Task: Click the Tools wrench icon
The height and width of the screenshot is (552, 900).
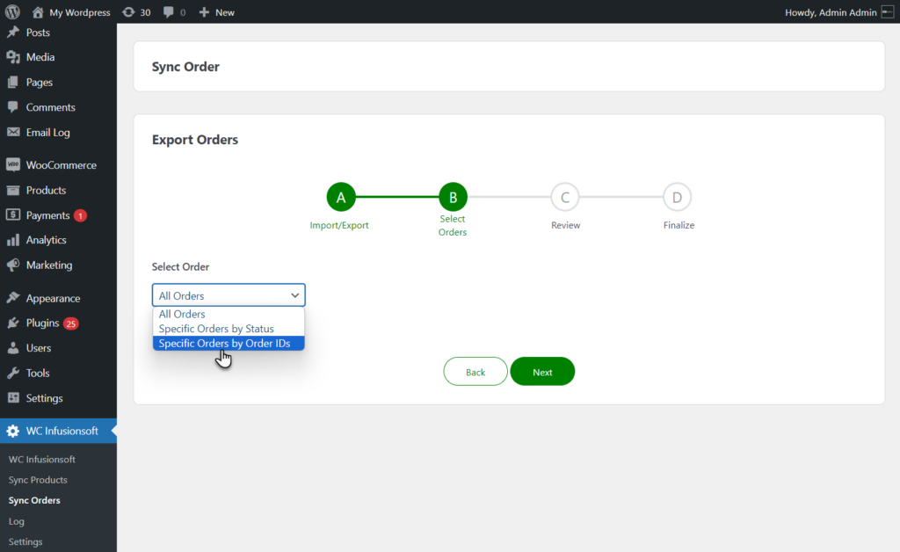Action: click(x=13, y=373)
